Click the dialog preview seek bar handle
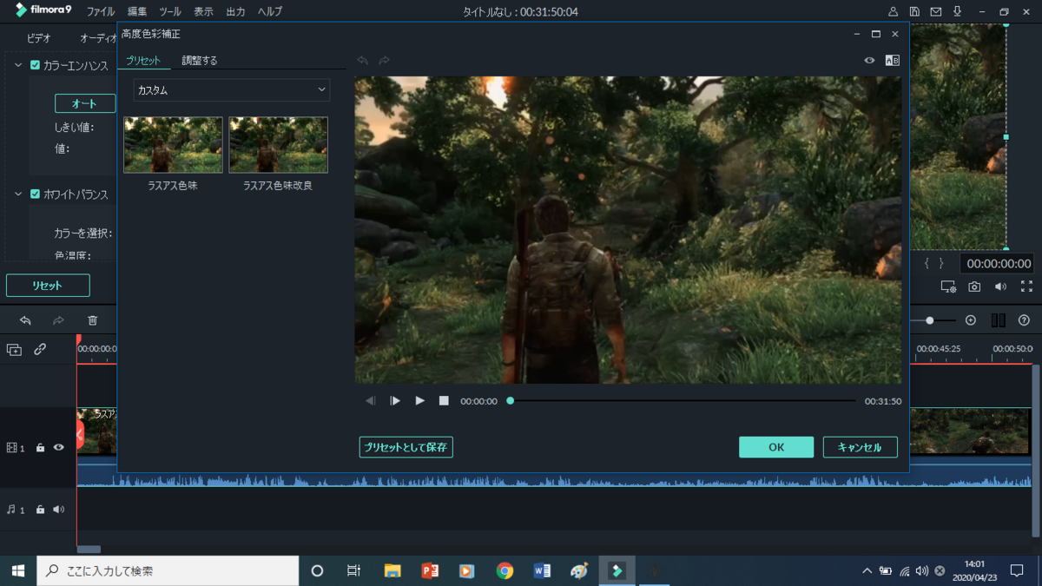The image size is (1042, 586). point(511,400)
